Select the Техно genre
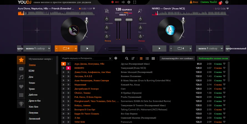247x124 pixels. pyautogui.click(x=32, y=83)
